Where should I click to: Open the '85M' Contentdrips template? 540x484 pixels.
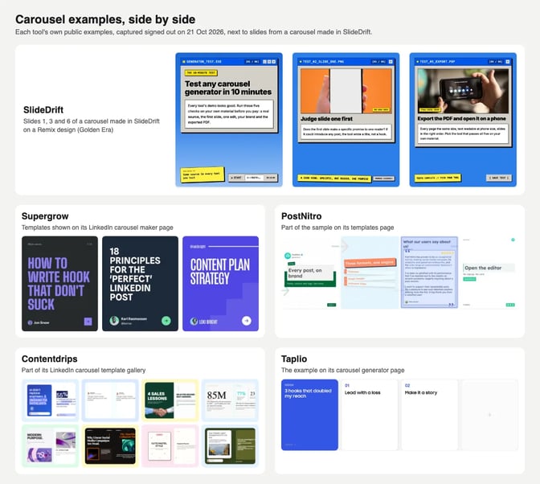point(230,400)
